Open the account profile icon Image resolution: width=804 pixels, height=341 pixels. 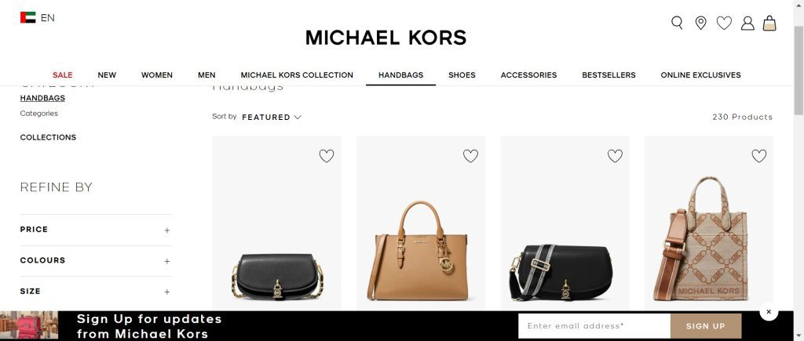coord(747,23)
